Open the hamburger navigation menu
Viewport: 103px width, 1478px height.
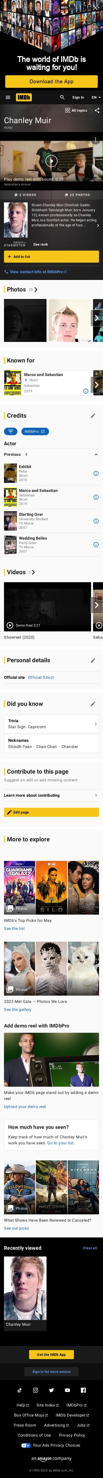click(8, 98)
